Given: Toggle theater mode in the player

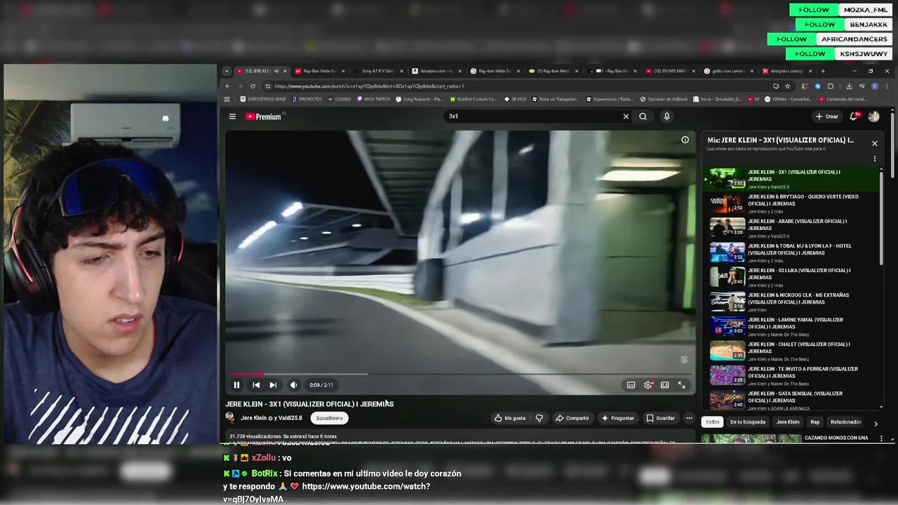Looking at the screenshot, I should point(664,385).
